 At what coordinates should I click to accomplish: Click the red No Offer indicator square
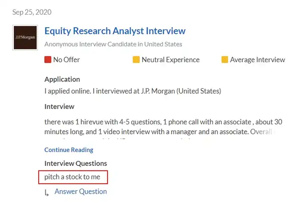coord(48,60)
